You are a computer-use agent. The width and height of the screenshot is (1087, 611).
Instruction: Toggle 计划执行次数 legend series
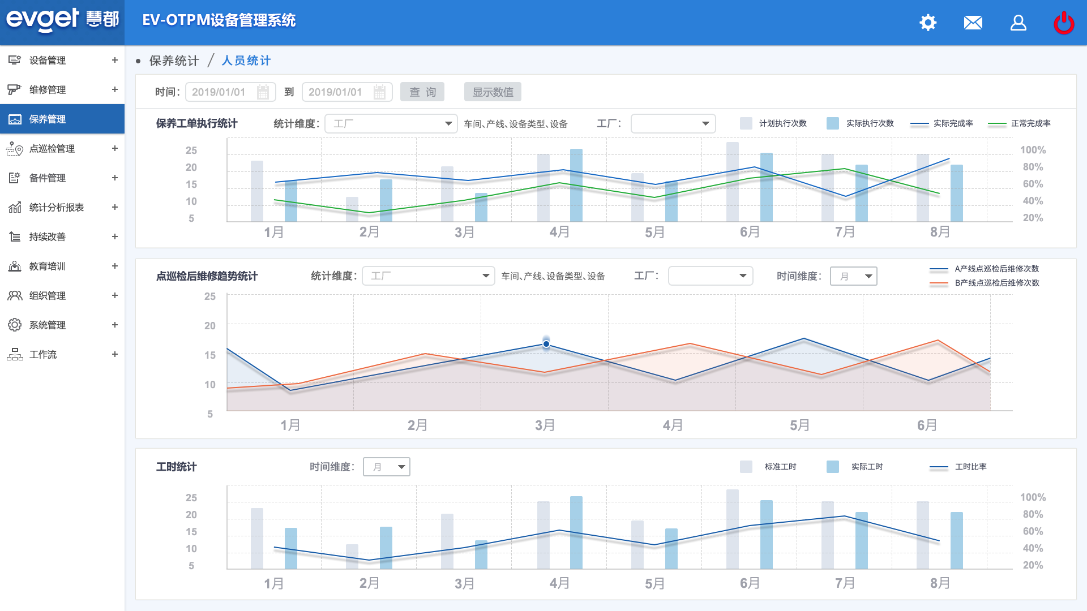746,123
